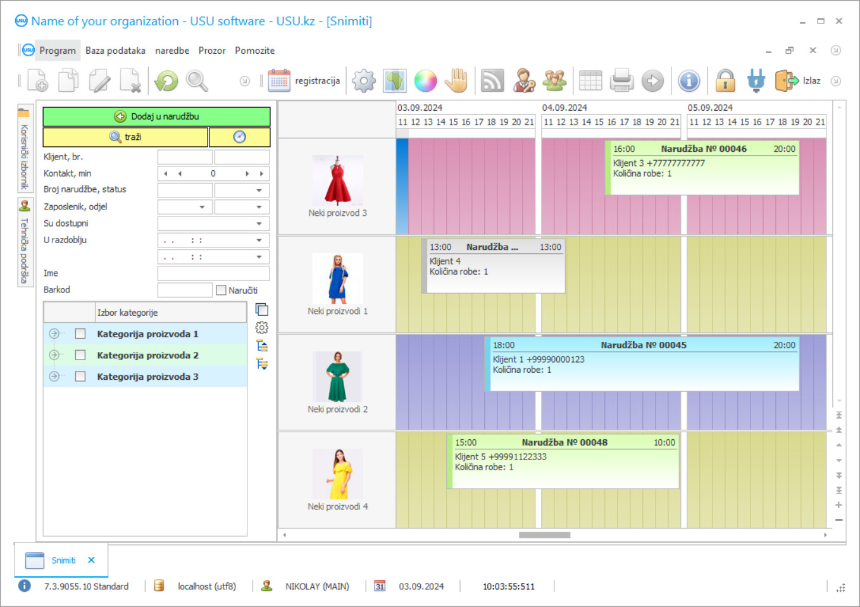This screenshot has height=607, width=860.
Task: Click the Izlaz exit button
Action: point(798,80)
